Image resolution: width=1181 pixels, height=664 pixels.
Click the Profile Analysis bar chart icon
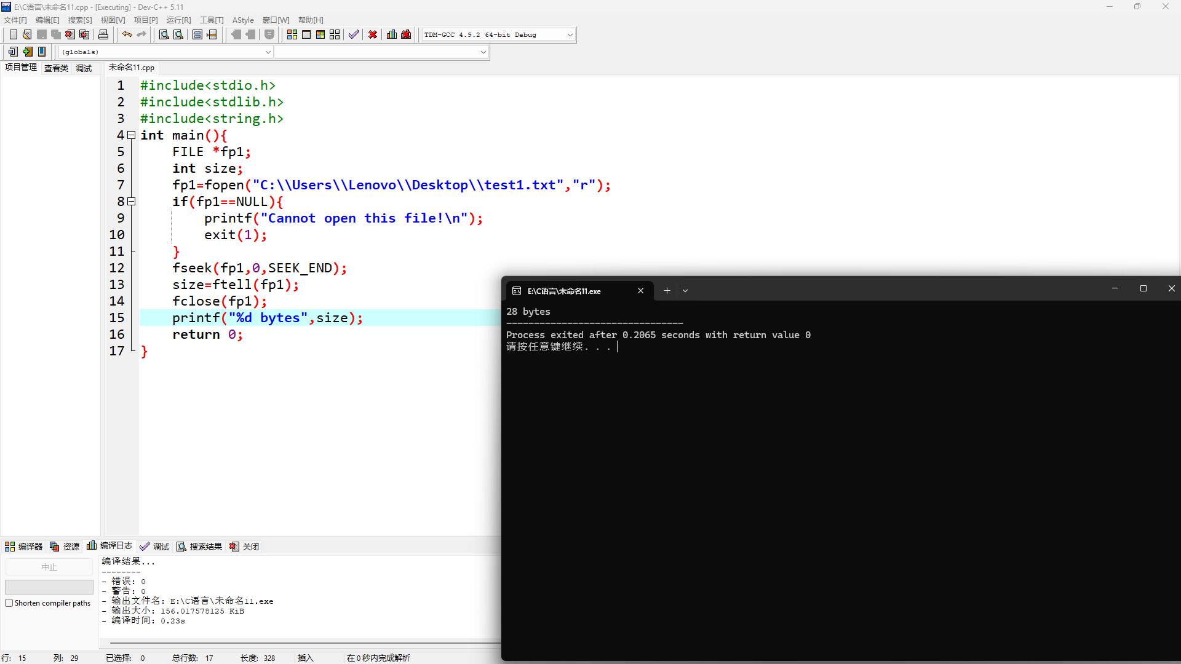click(392, 34)
